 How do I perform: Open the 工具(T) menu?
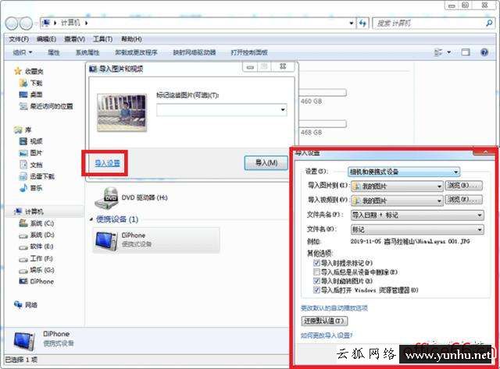click(x=102, y=39)
